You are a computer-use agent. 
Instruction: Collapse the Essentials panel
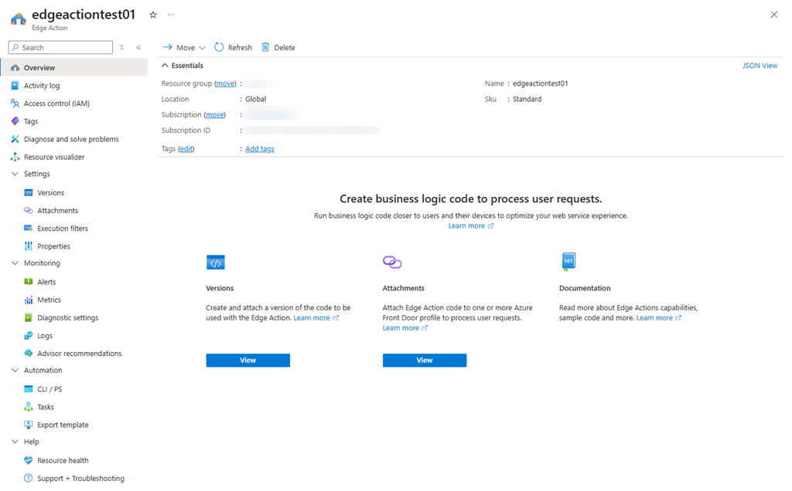[165, 66]
